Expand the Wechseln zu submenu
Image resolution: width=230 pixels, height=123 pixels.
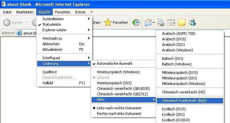(64, 38)
